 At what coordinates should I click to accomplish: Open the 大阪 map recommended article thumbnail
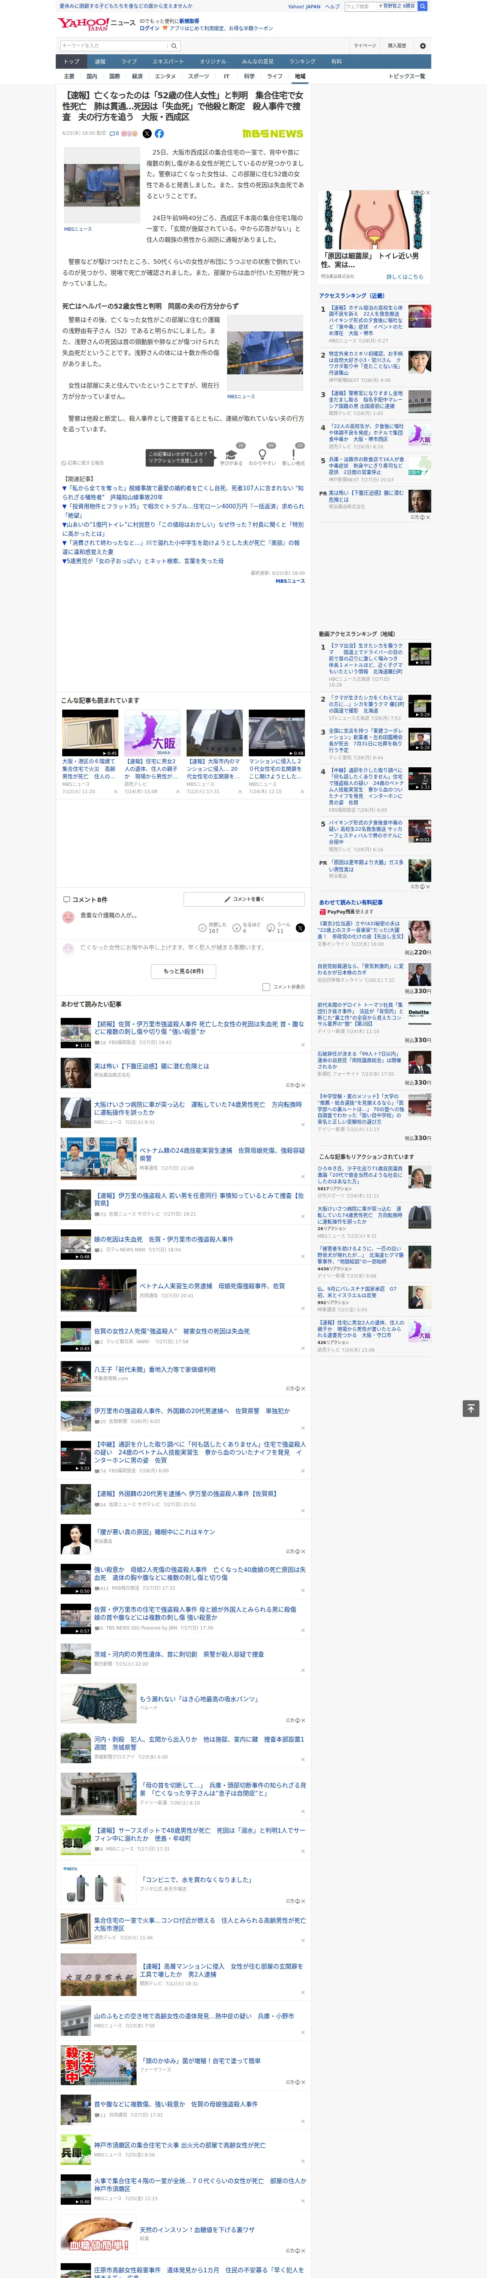pos(152,732)
